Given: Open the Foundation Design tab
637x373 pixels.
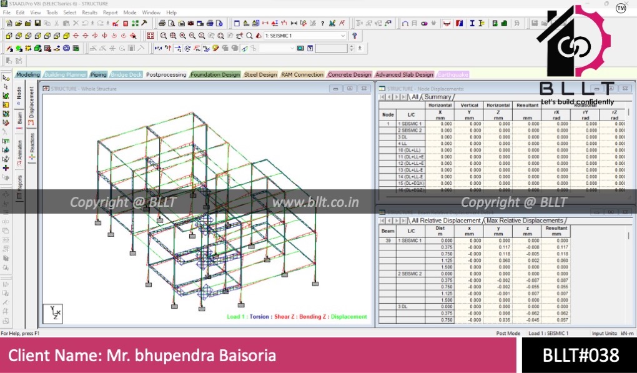Looking at the screenshot, I should (215, 75).
